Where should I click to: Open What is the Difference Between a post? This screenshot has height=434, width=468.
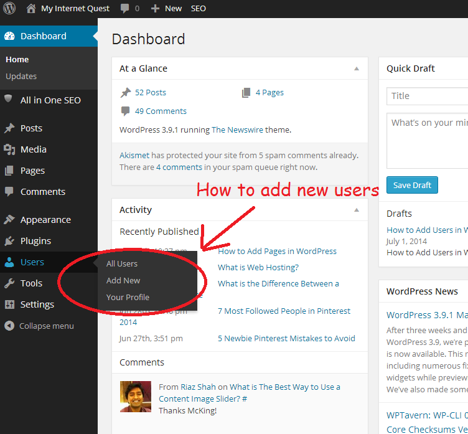[278, 283]
